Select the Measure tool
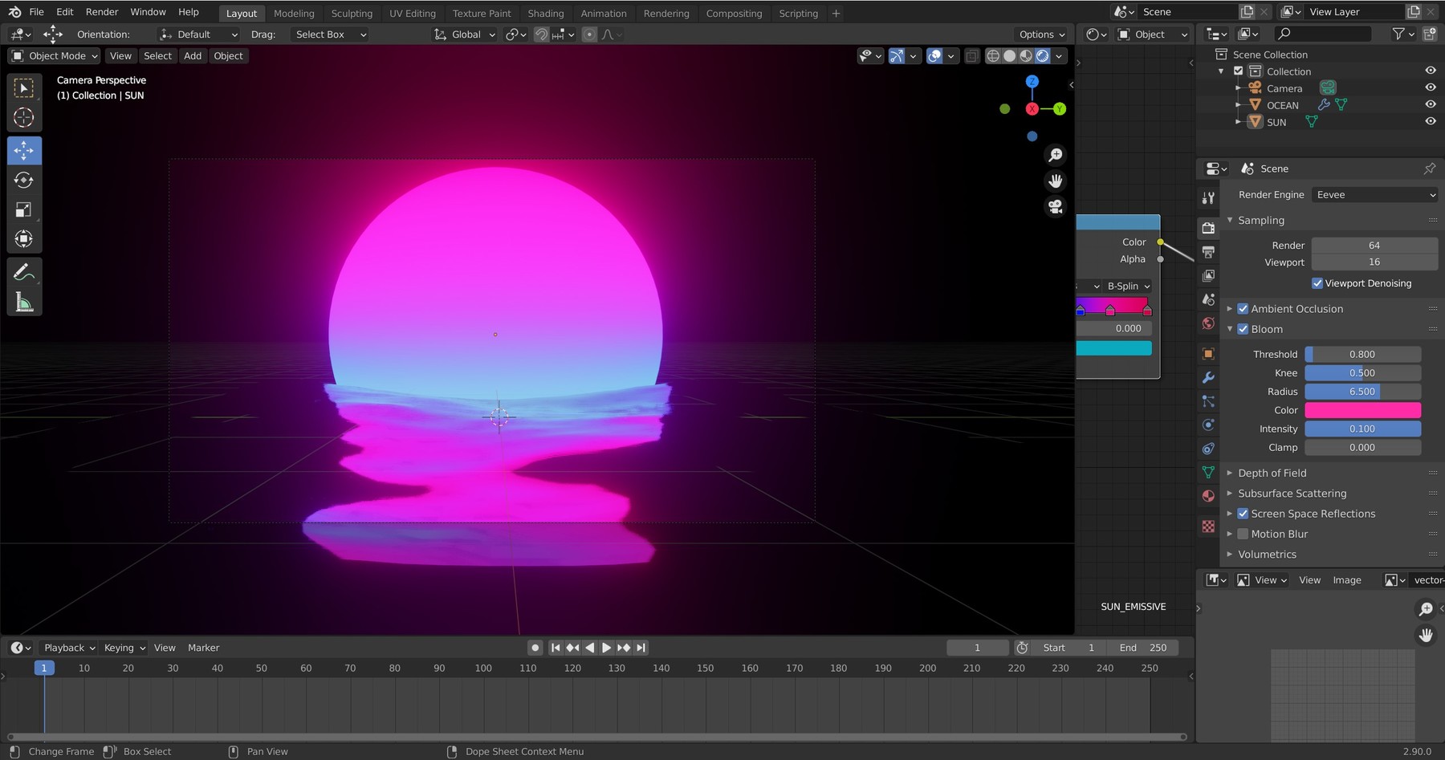 [x=23, y=301]
